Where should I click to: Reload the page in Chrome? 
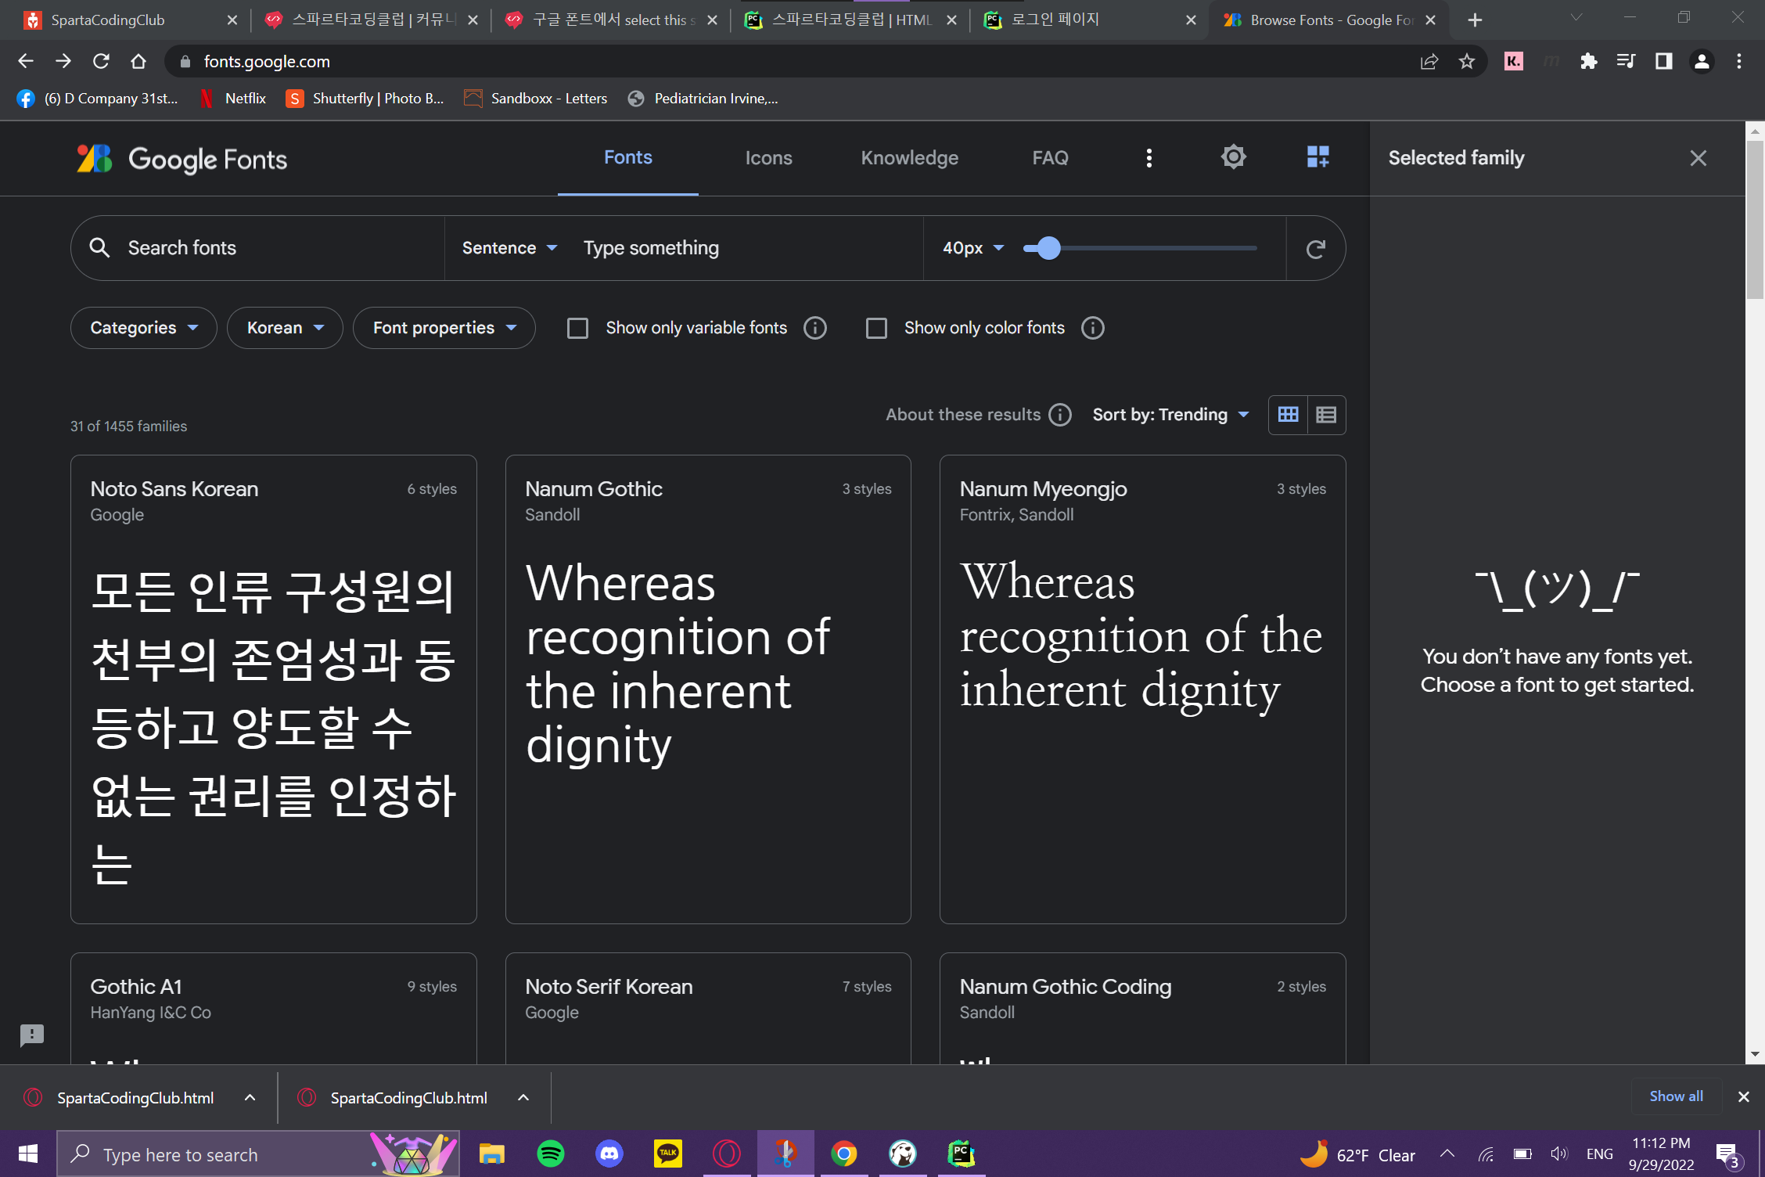101,61
